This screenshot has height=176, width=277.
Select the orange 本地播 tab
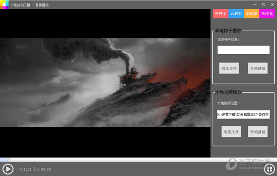[x=252, y=14]
